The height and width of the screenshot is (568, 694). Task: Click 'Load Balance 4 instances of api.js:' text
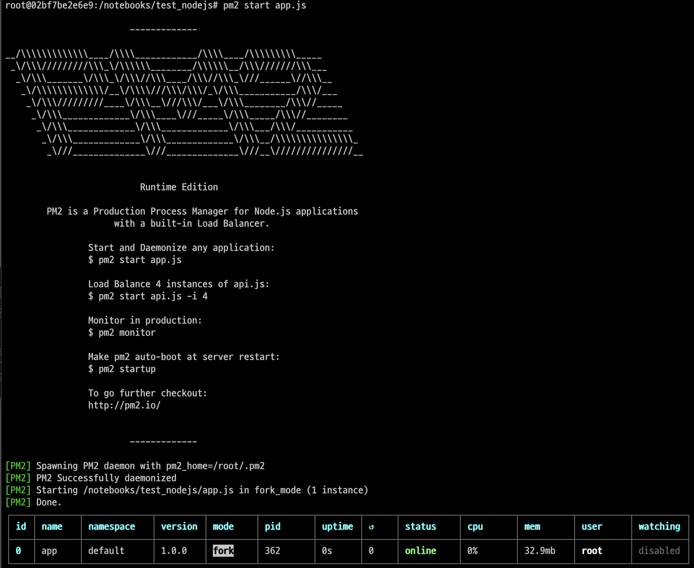point(179,284)
